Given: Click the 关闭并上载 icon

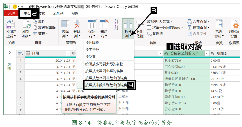Looking at the screenshot, I should (11, 24).
